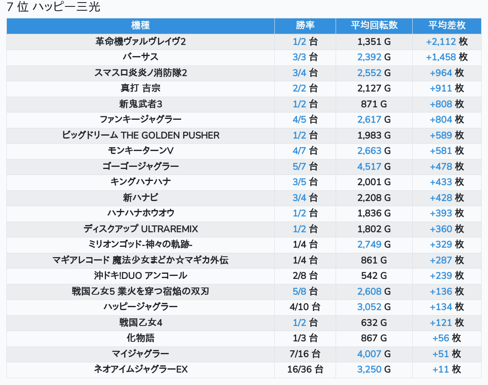Click the 平均差枚 column header
This screenshot has height=385, width=488.
tap(446, 26)
